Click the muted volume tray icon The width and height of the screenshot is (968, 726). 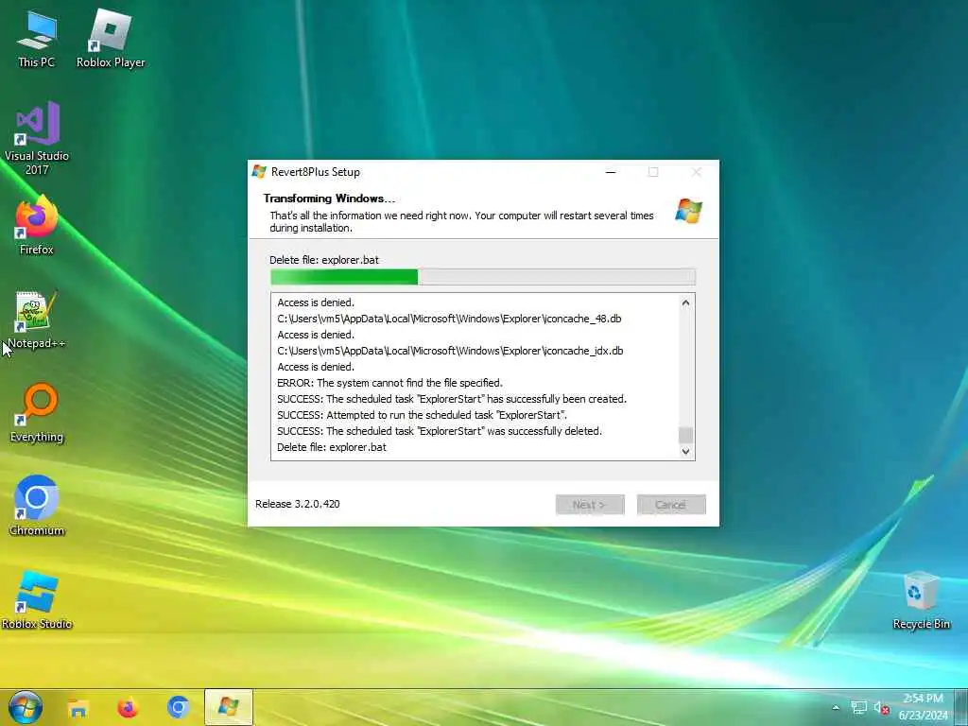[881, 708]
